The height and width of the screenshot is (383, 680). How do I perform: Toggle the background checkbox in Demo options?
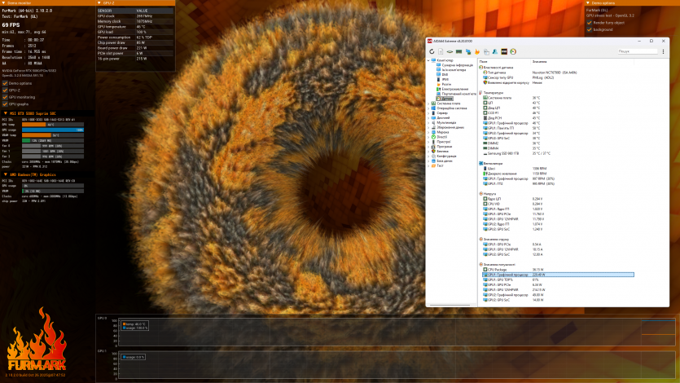(x=588, y=29)
